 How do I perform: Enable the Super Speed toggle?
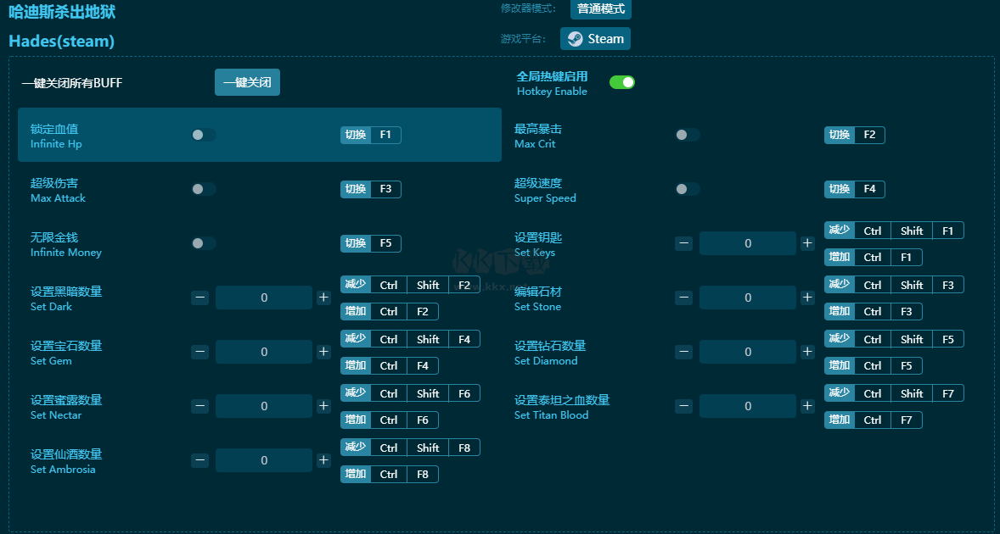click(x=687, y=189)
